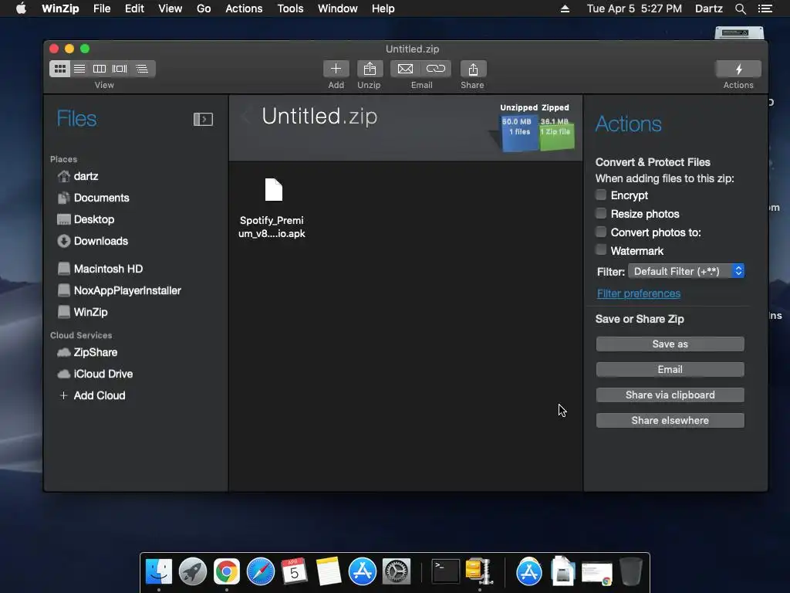Enable Convert photos to checkbox

[x=600, y=232]
